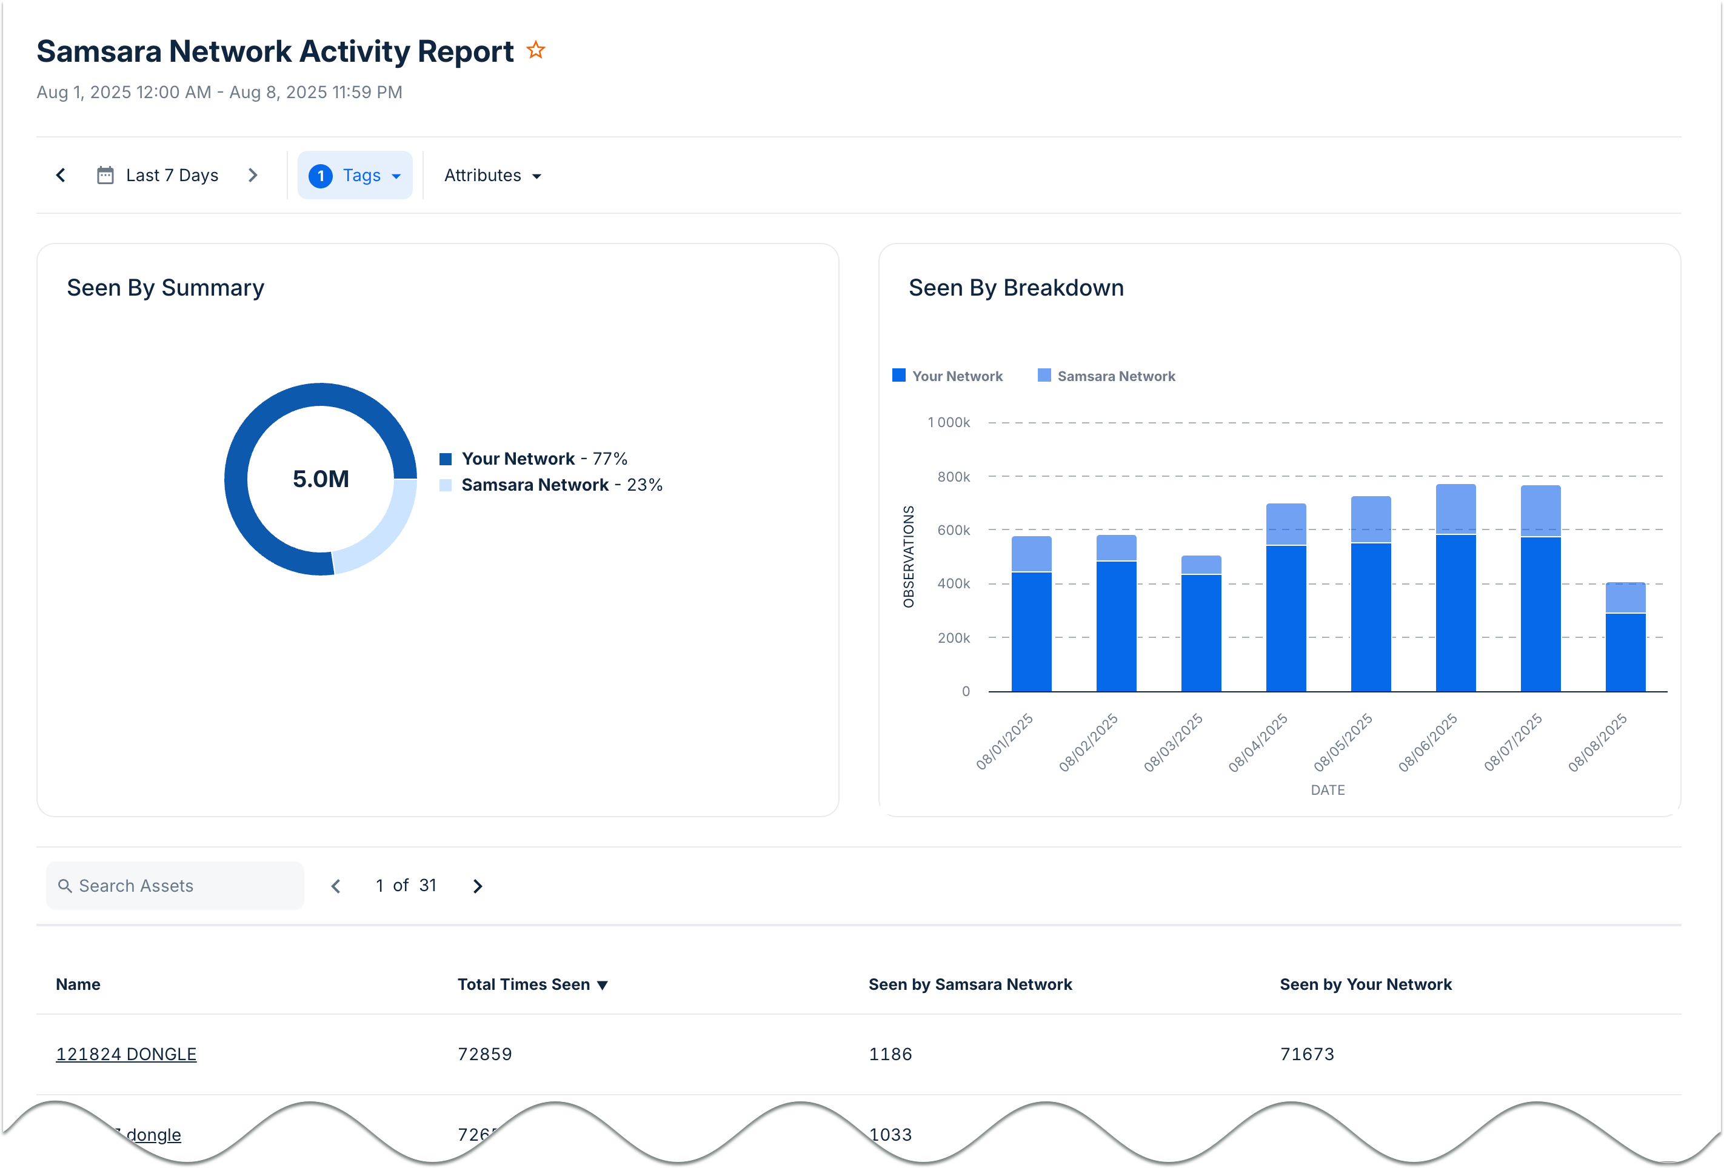The height and width of the screenshot is (1168, 1724).
Task: Go to next page of assets
Action: [x=477, y=886]
